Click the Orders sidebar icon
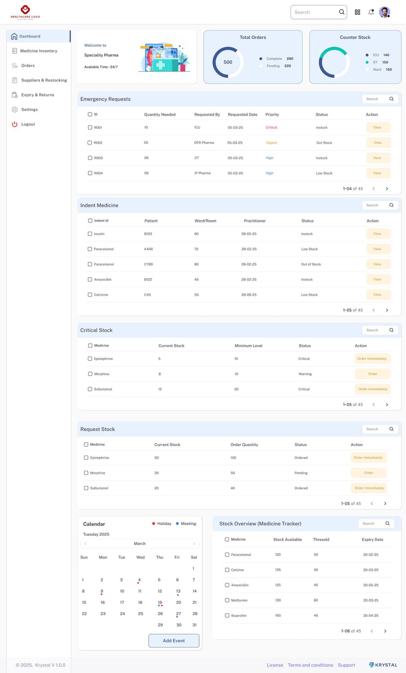406x673 pixels. (15, 66)
